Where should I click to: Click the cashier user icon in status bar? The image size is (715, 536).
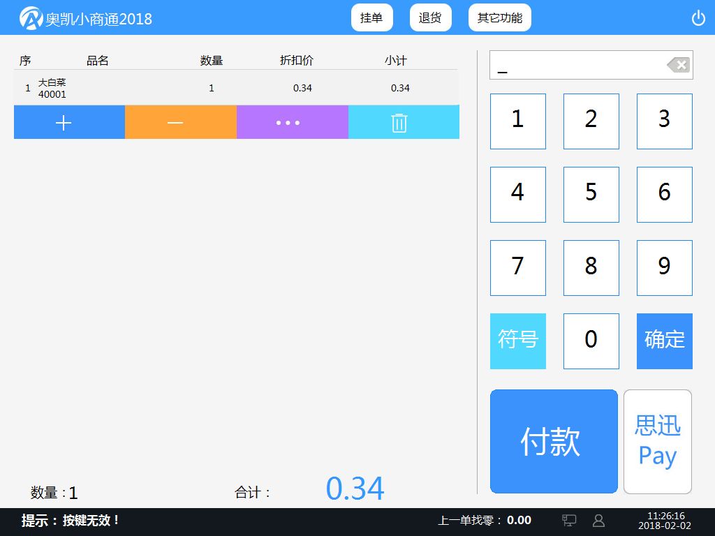[x=598, y=520]
